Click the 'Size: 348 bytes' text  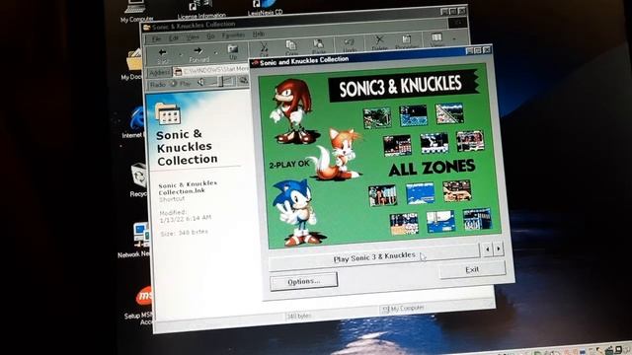click(184, 233)
